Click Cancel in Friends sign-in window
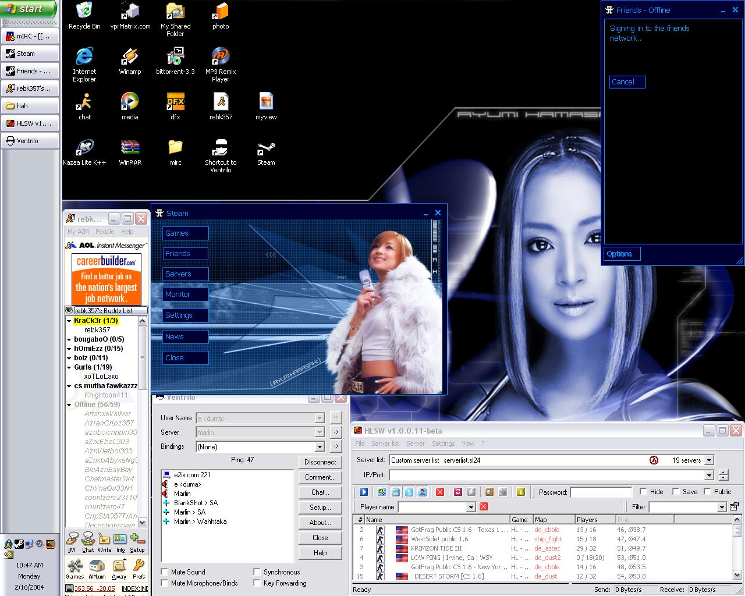Viewport: 745px width, 596px height. [x=627, y=82]
